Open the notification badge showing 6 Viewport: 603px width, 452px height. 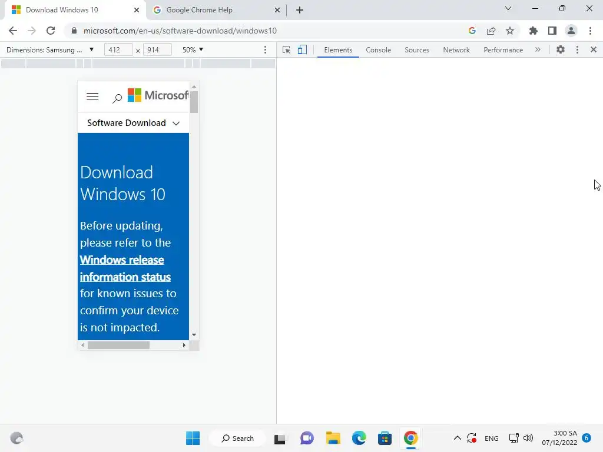tap(587, 438)
